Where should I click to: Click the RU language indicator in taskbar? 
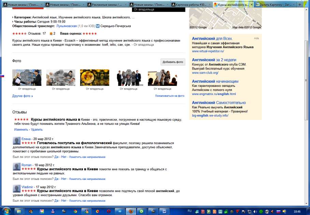[190, 211]
